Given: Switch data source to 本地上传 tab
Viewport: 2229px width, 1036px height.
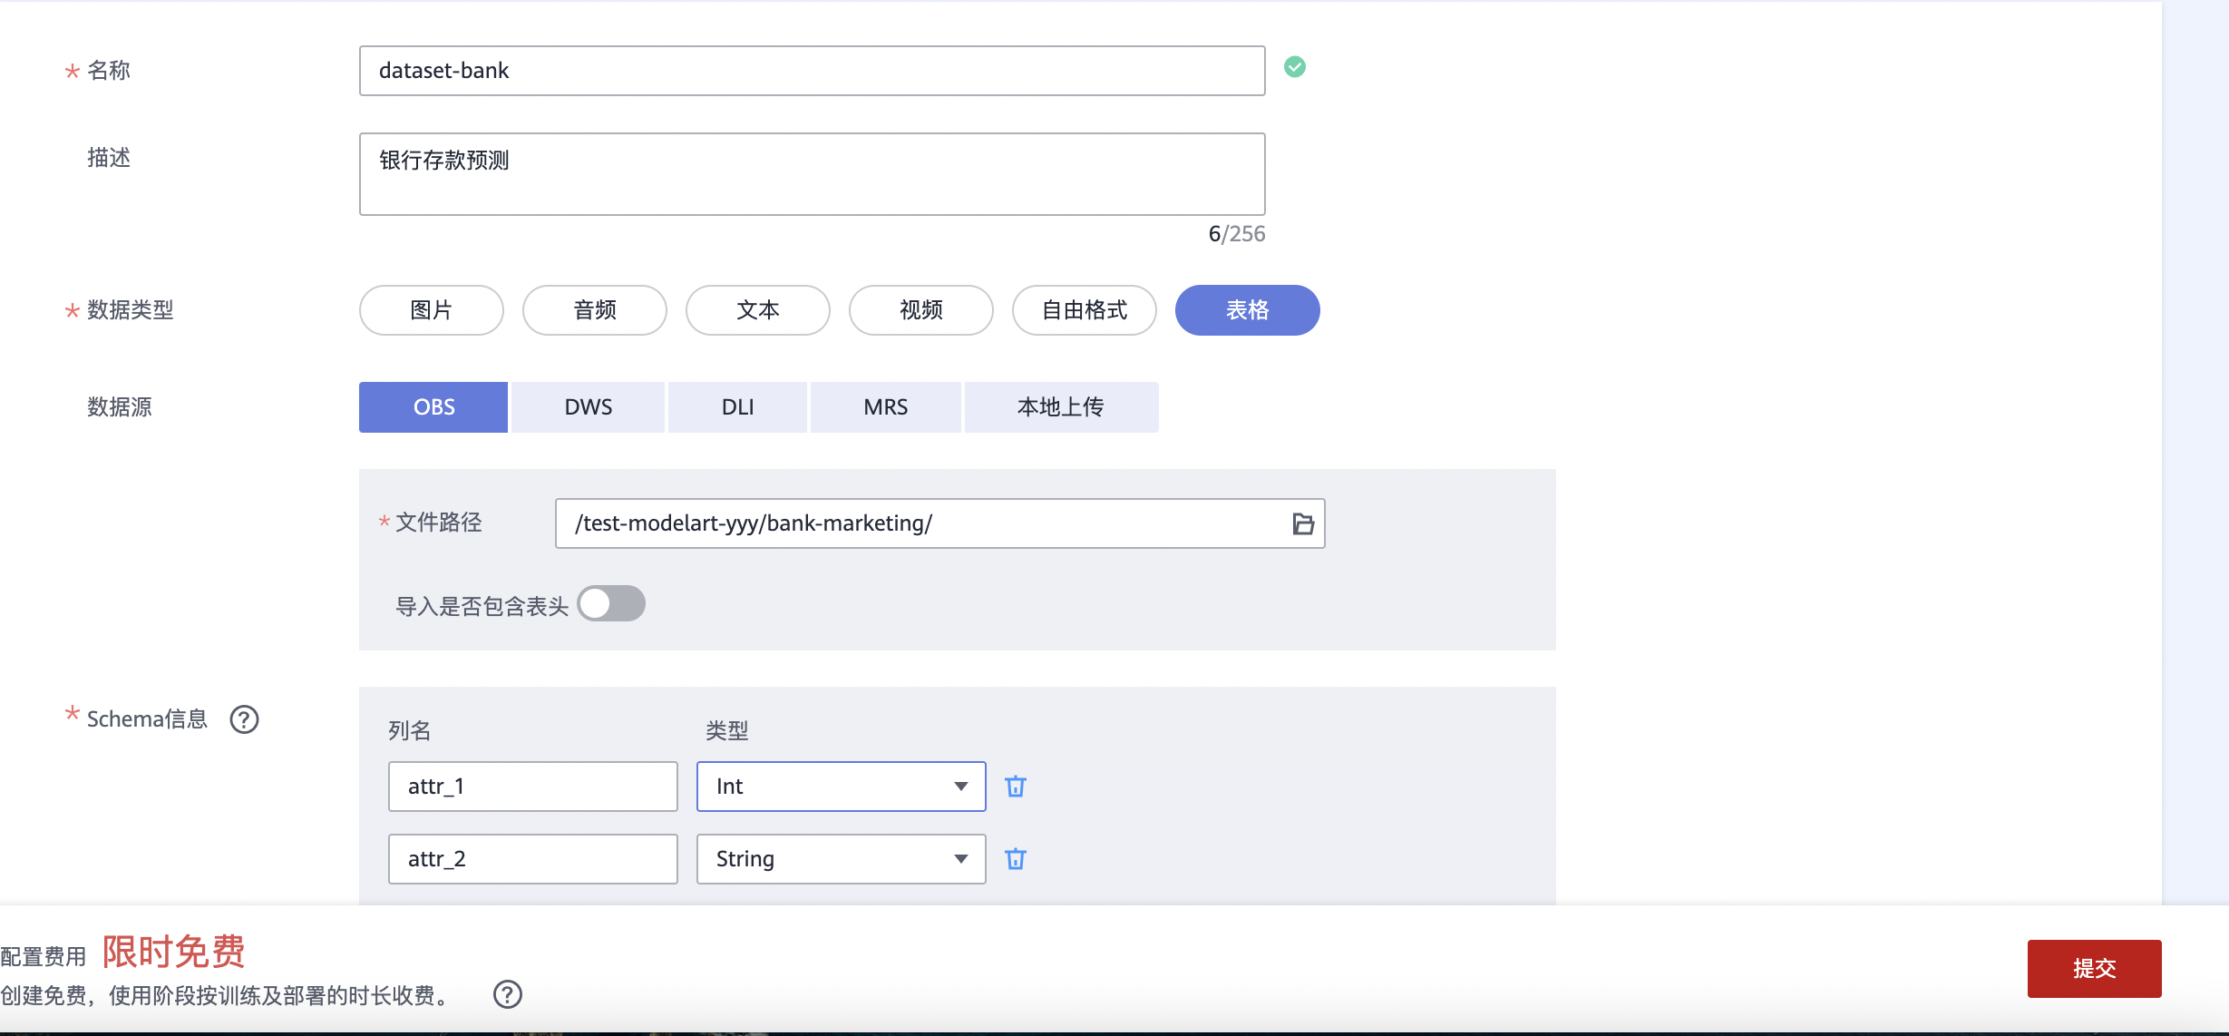Looking at the screenshot, I should (1060, 407).
